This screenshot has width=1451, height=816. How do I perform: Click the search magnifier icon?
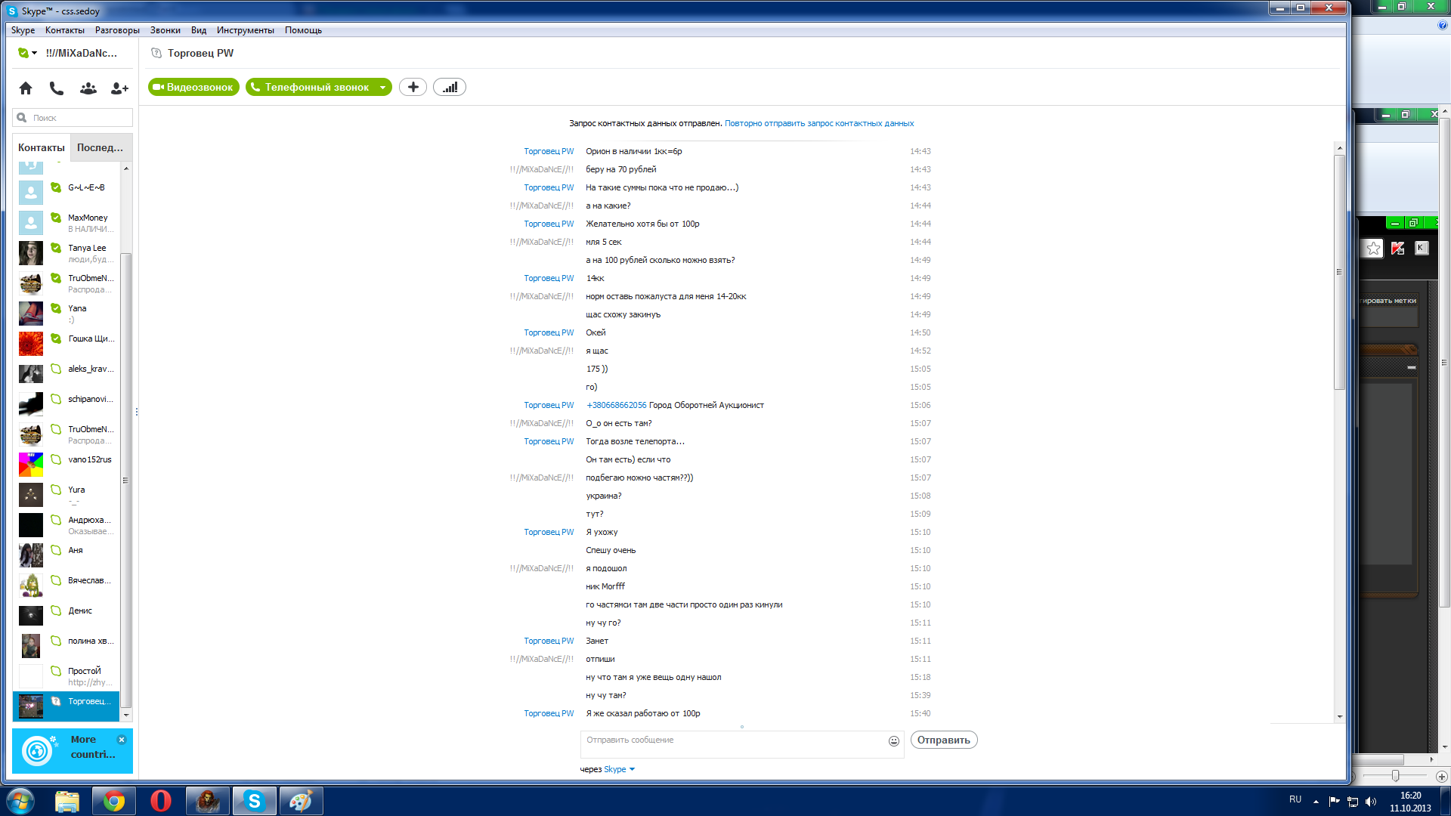click(22, 118)
